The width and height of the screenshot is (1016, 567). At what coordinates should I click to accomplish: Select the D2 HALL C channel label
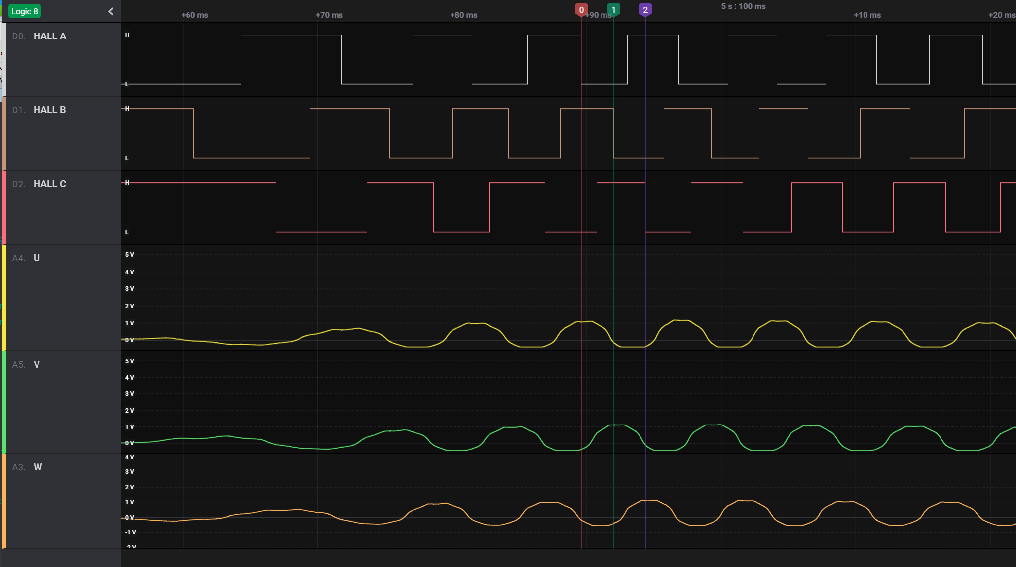coord(39,184)
